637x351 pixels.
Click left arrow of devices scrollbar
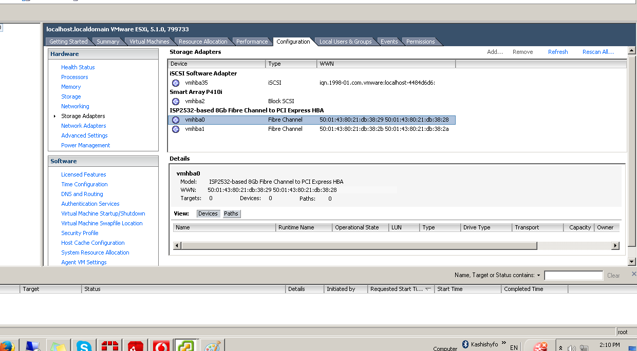pos(177,246)
